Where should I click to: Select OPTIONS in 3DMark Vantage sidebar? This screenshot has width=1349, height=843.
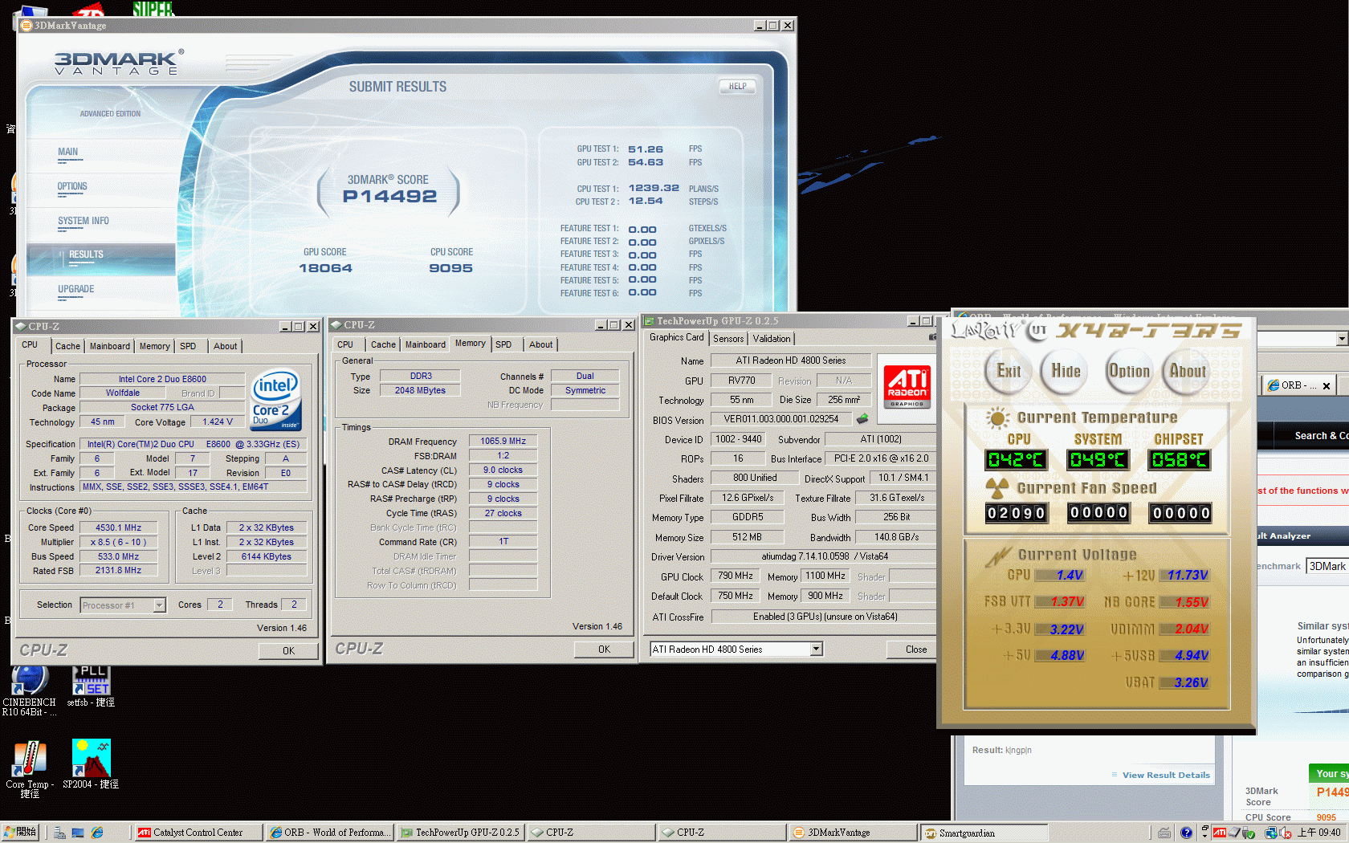coord(72,186)
